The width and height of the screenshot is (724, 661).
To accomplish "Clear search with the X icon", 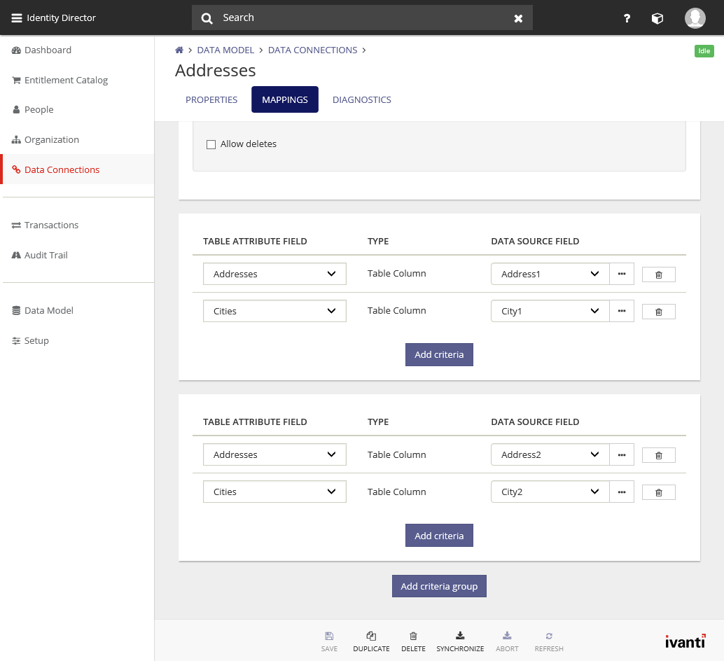I will point(518,18).
